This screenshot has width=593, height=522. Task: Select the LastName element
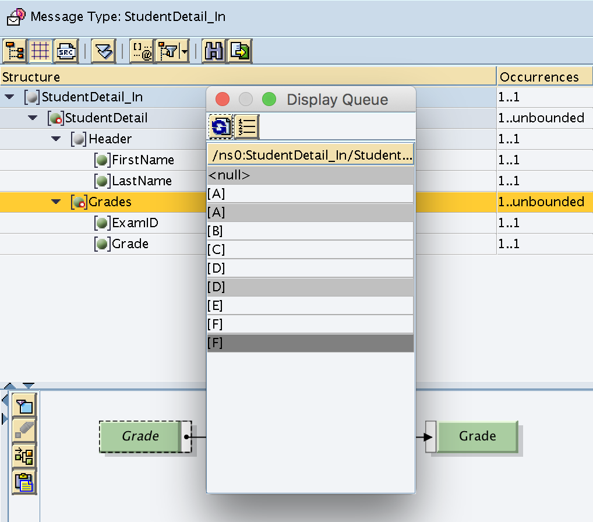click(x=133, y=181)
